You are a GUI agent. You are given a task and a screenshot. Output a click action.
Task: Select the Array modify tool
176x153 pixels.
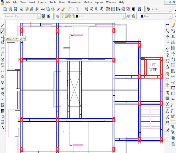click(x=173, y=48)
